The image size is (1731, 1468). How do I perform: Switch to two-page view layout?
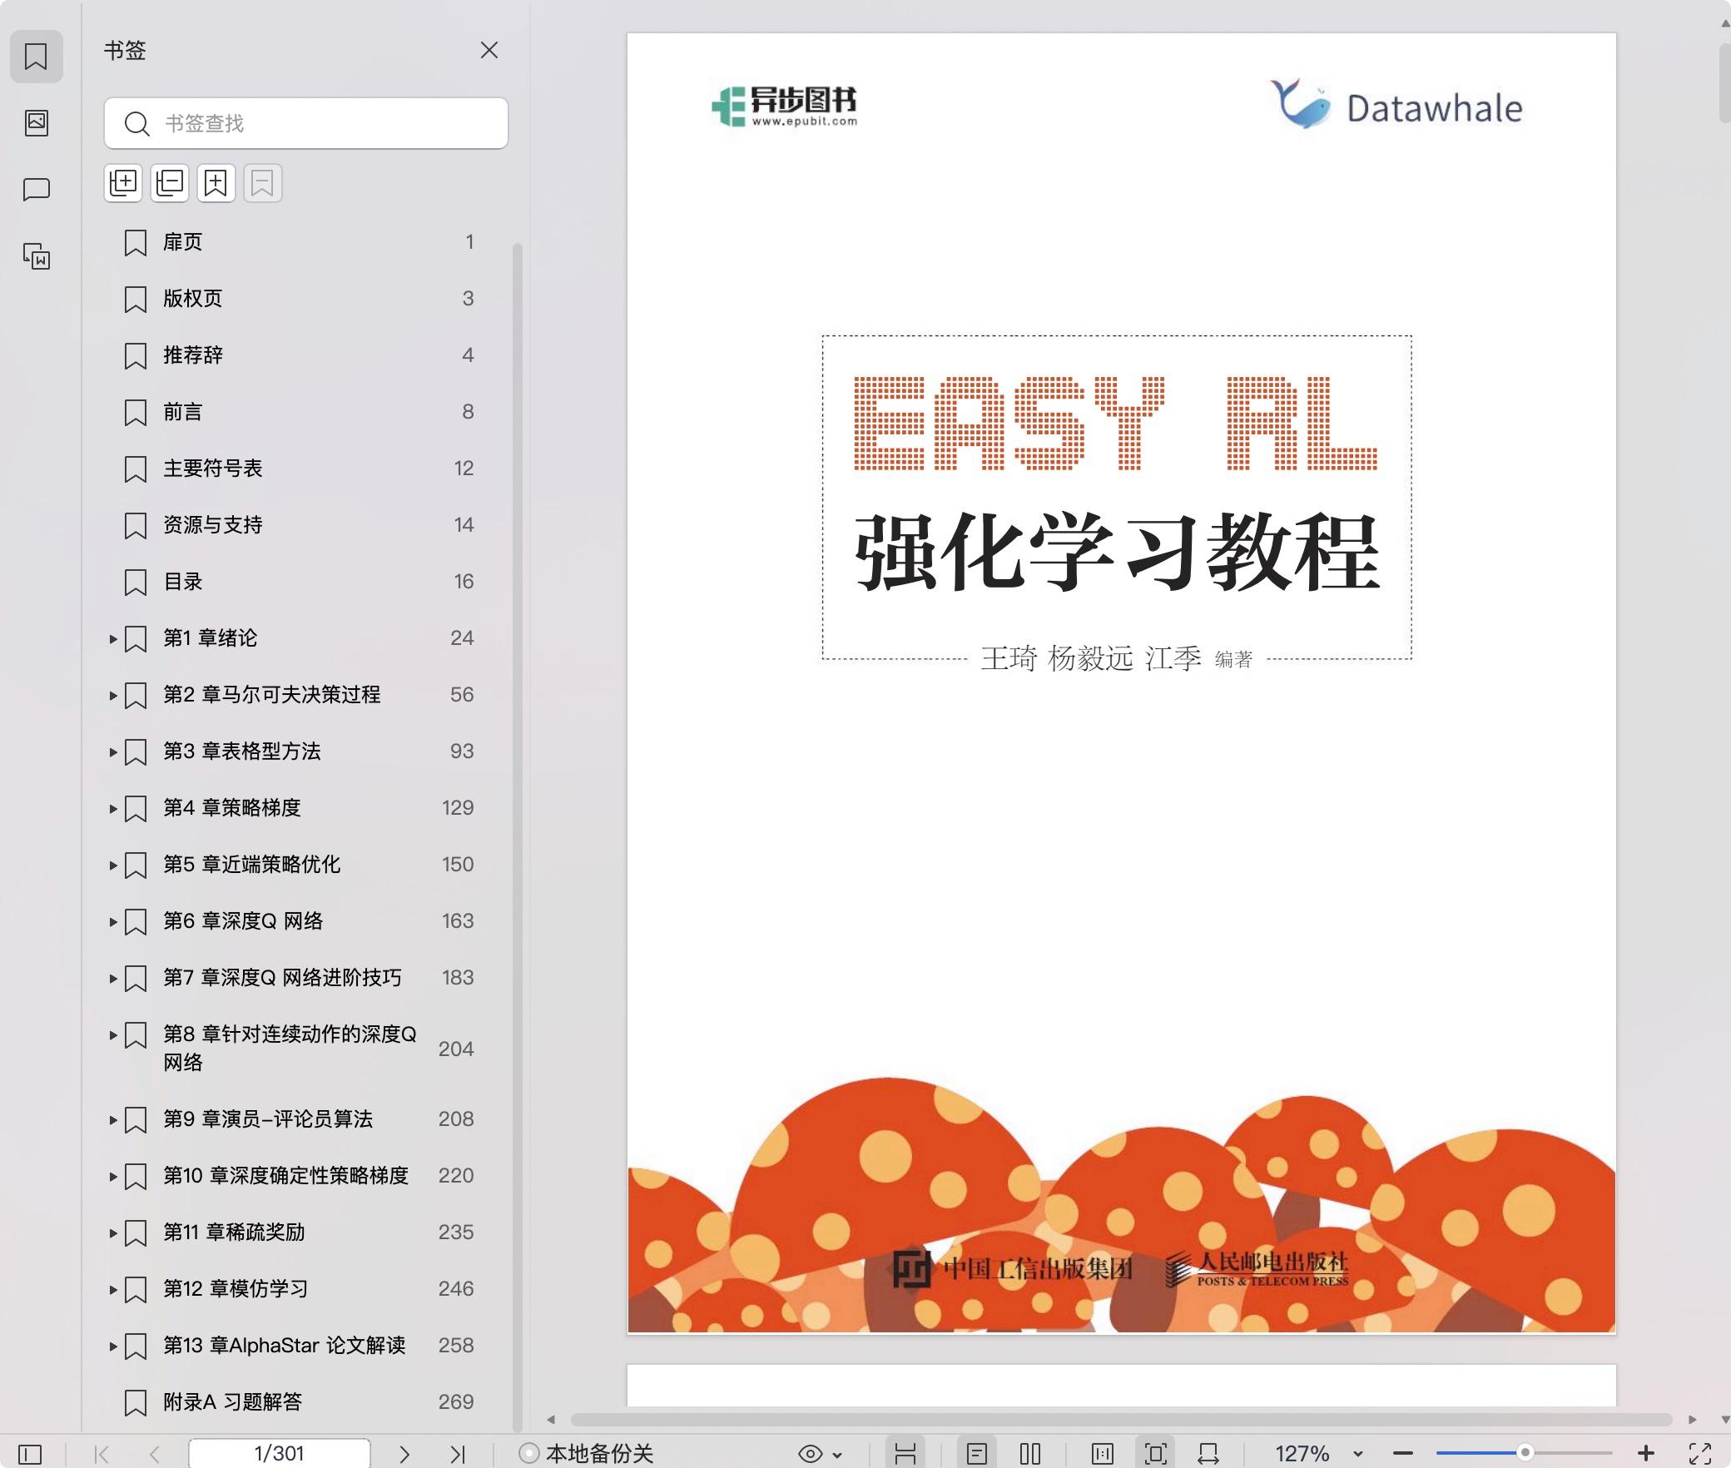1029,1454
